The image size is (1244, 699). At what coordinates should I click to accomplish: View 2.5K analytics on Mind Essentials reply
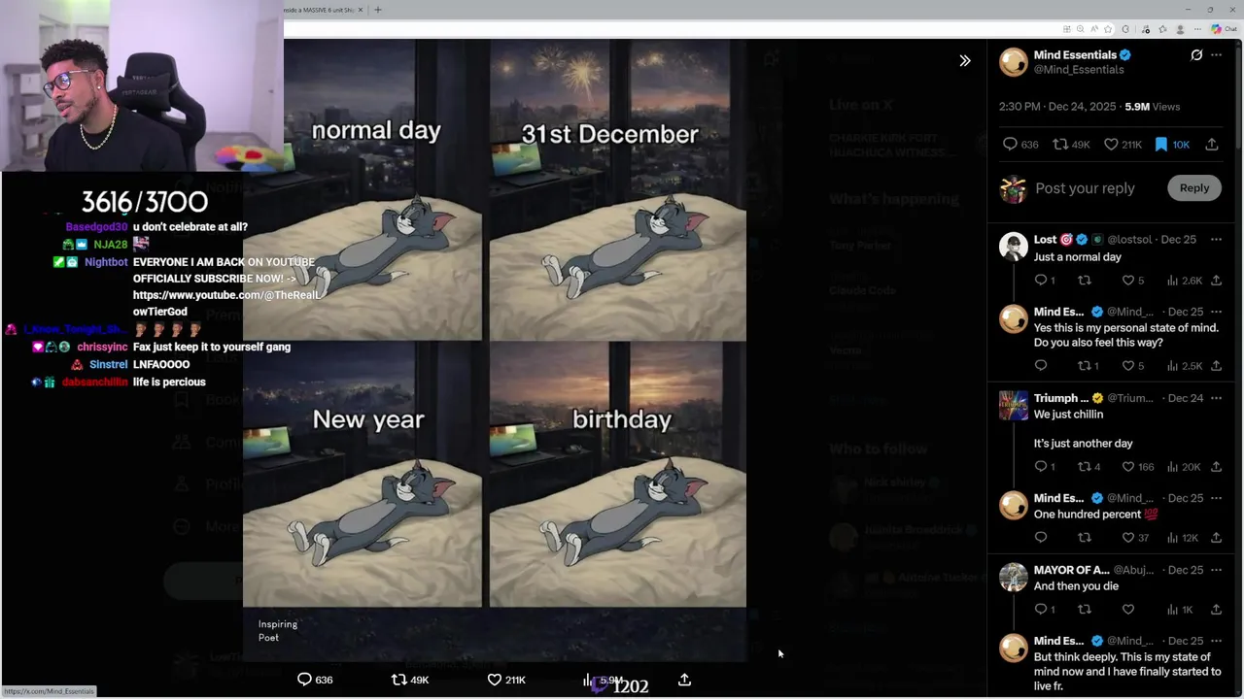pyautogui.click(x=1183, y=366)
